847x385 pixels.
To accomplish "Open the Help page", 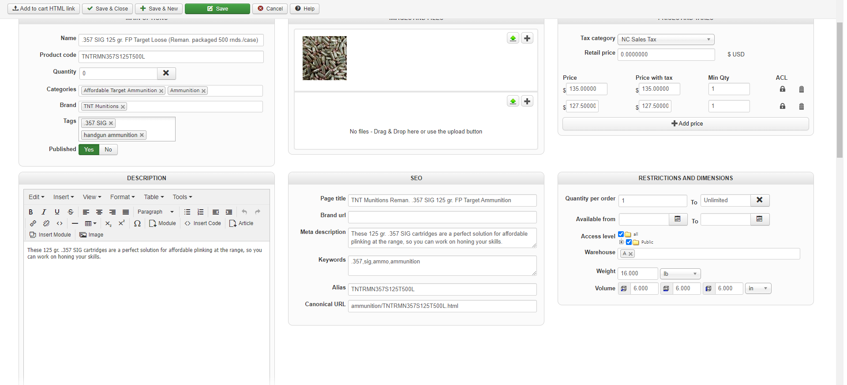I will (305, 9).
